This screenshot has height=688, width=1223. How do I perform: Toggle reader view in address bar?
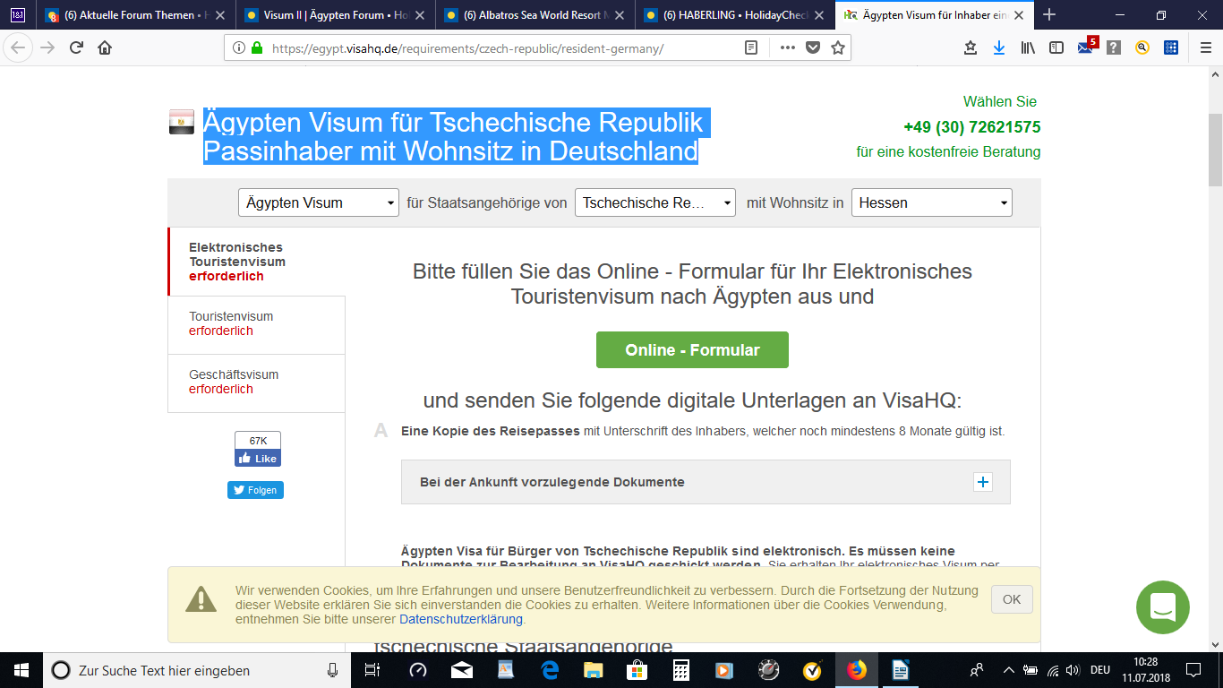click(x=751, y=48)
